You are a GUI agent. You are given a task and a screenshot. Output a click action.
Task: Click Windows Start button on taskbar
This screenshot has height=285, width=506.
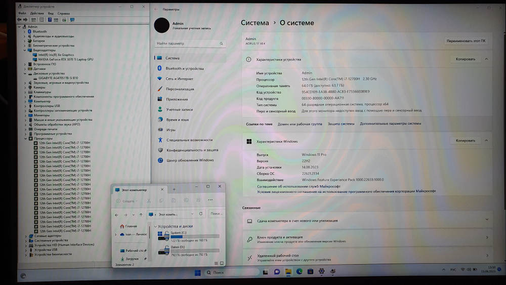pos(197,273)
